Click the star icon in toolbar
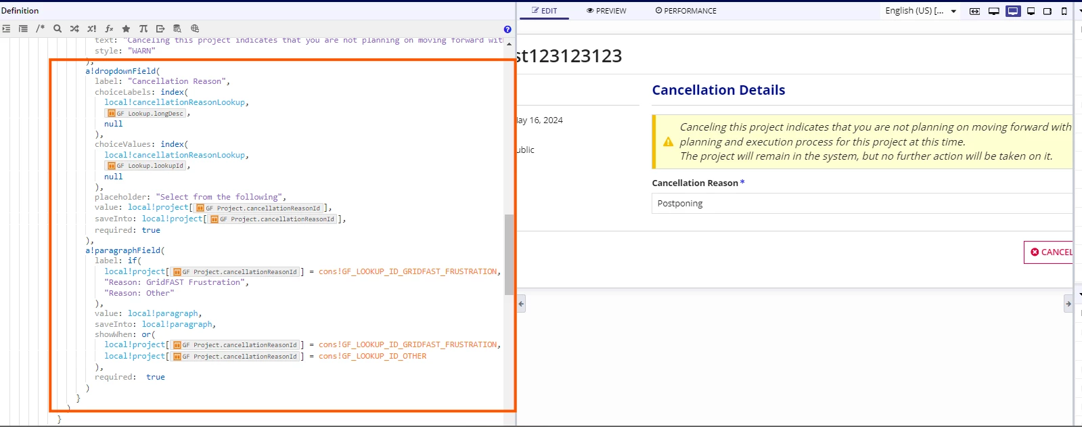The height and width of the screenshot is (427, 1082). tap(126, 28)
